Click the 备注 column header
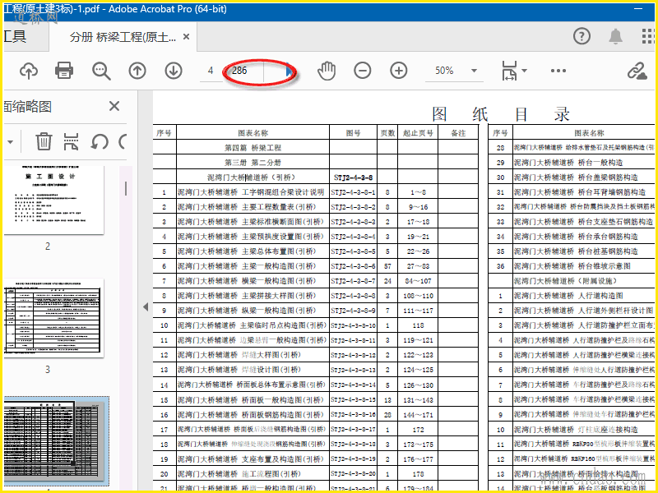This screenshot has height=493, width=658. pyautogui.click(x=458, y=133)
